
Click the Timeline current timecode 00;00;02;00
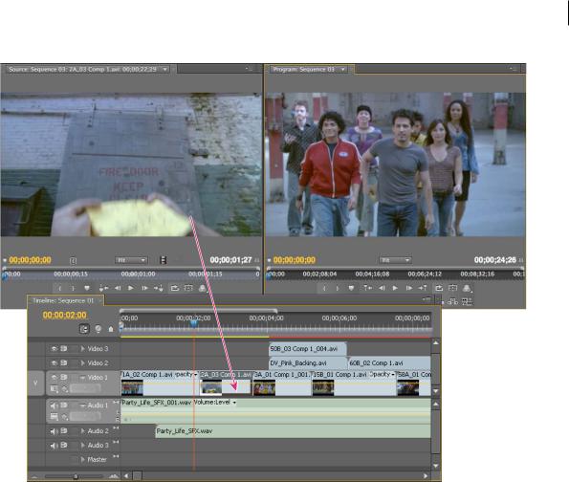65,315
